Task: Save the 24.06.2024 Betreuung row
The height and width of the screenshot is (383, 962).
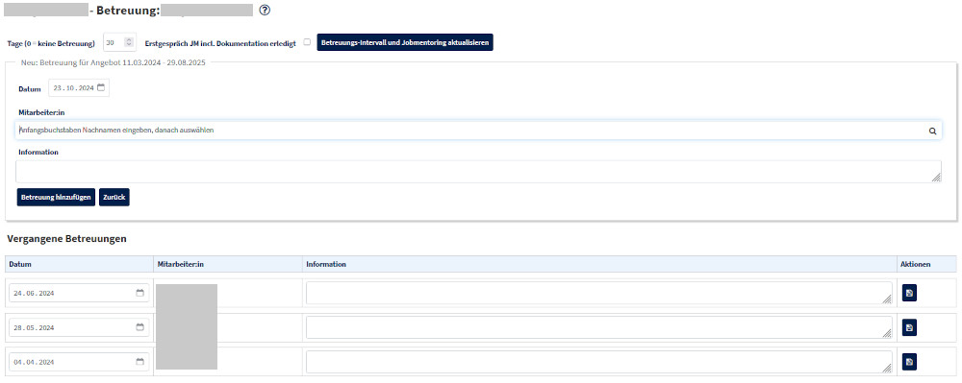Action: (x=909, y=293)
